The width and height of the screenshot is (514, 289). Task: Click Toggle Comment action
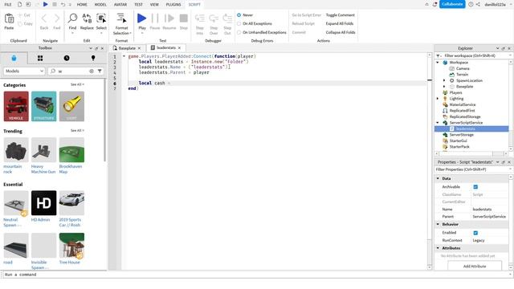point(341,15)
